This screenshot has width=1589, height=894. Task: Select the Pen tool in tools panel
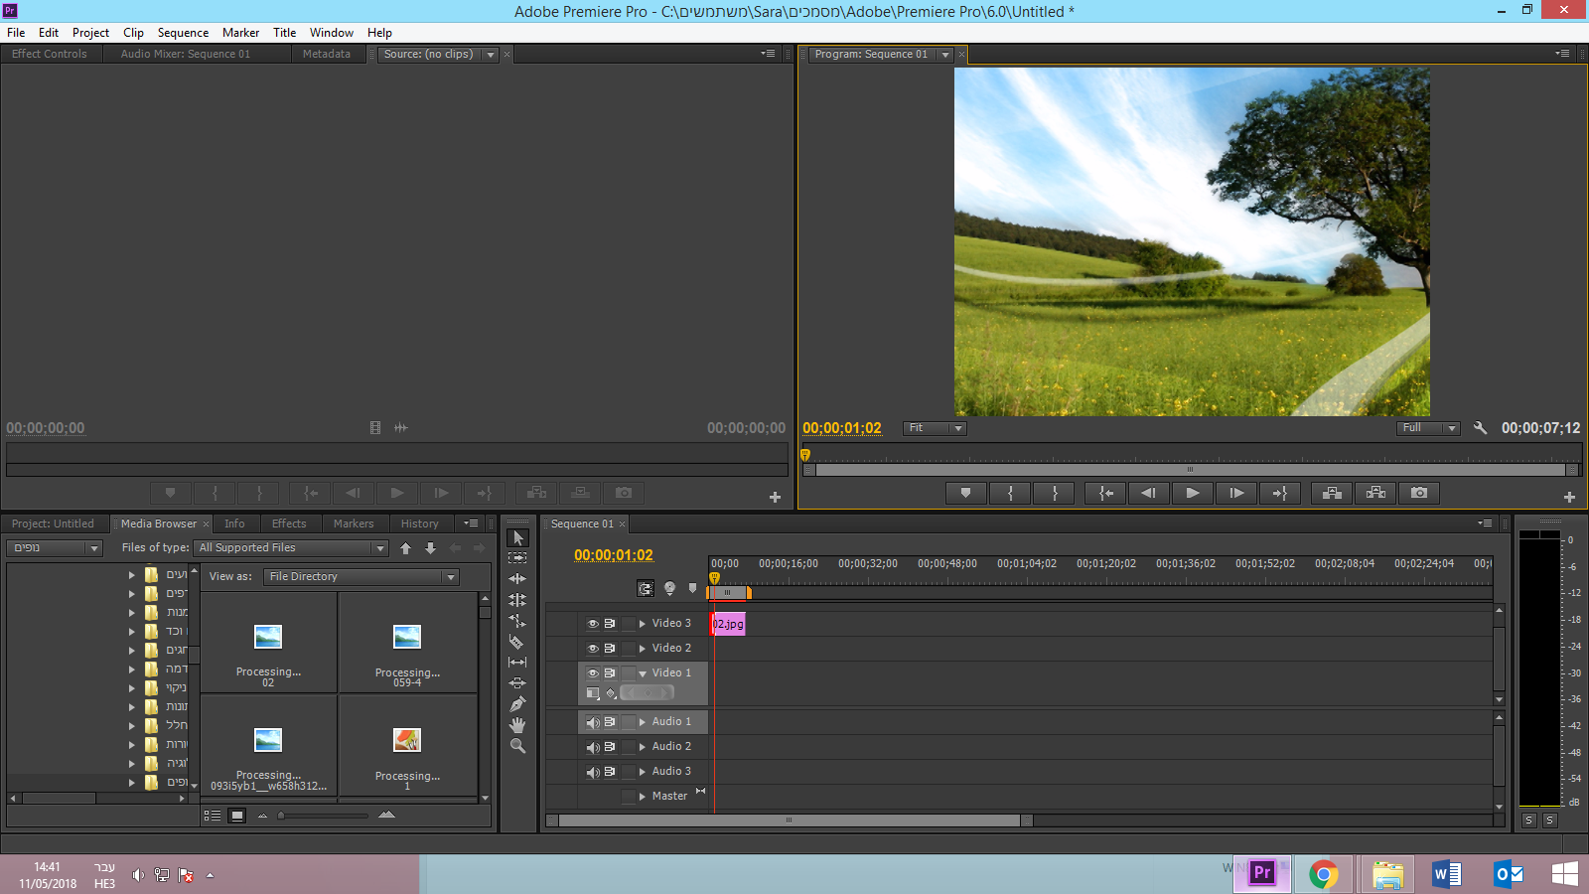click(517, 704)
